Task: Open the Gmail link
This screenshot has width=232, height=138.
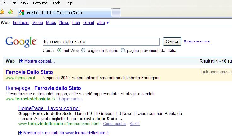Action: tap(89, 22)
